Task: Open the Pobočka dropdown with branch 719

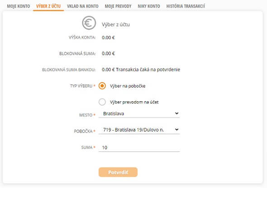Action: 139,130
